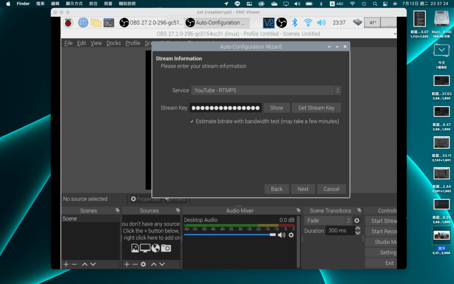
Task: Open the Raspberry Pi applications menu
Action: click(68, 23)
